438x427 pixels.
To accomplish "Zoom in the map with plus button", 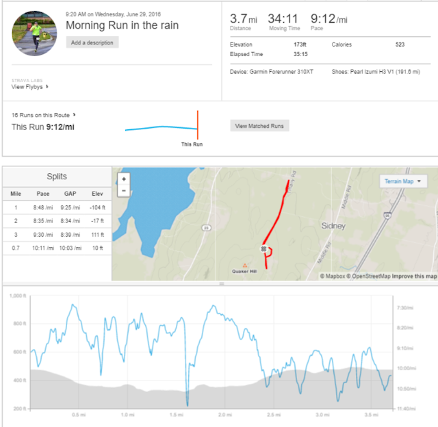I will click(x=124, y=179).
